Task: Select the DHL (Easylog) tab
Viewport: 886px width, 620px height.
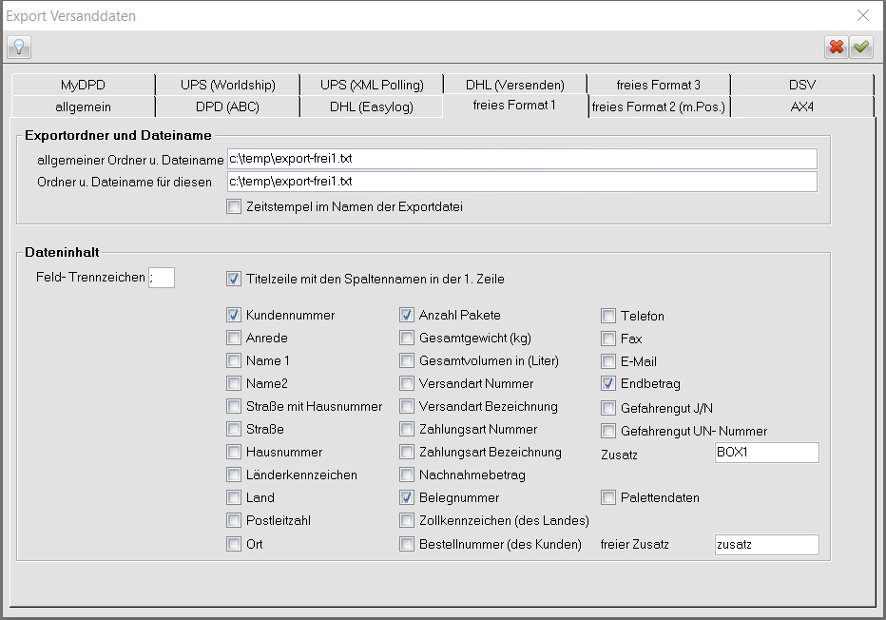Action: point(372,107)
